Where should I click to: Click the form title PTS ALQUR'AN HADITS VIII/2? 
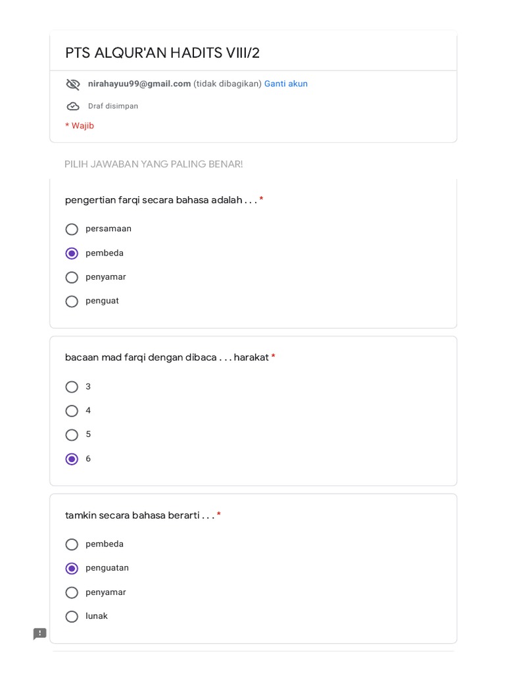(162, 53)
